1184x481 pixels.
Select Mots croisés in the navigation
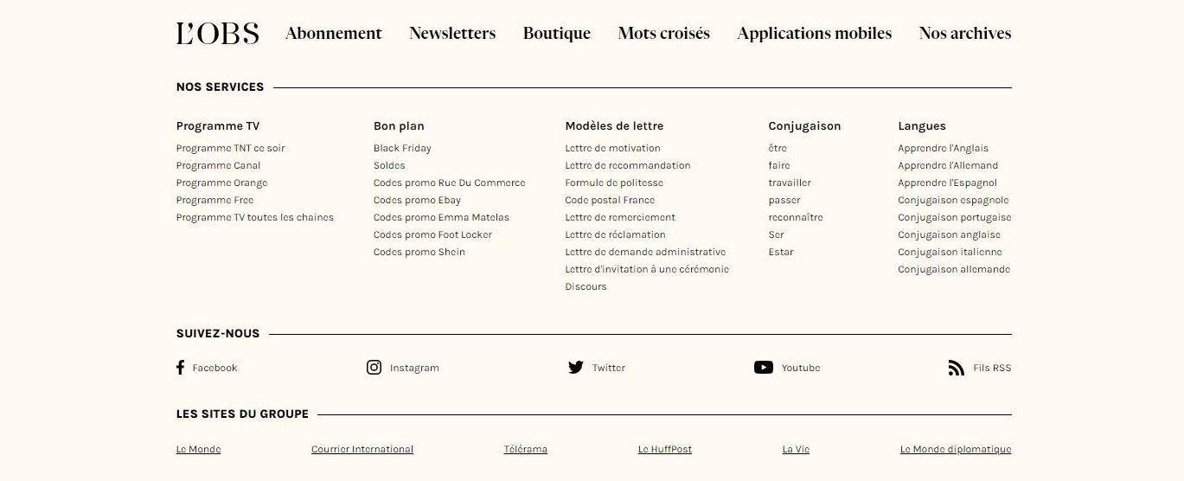click(x=663, y=34)
